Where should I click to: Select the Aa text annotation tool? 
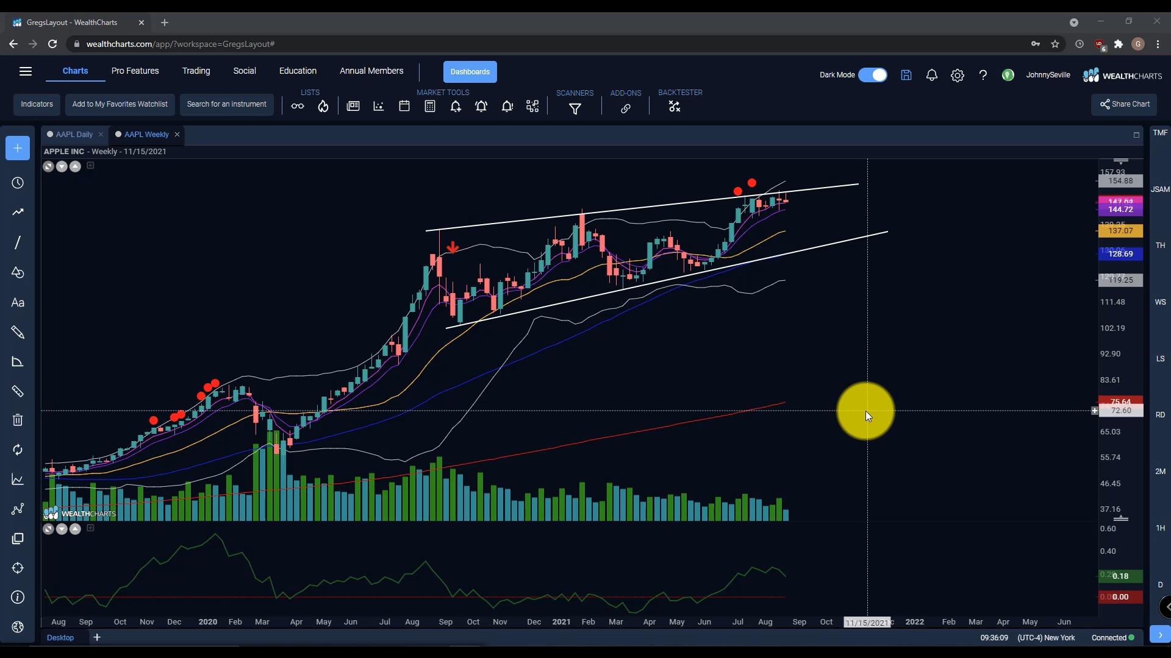click(x=18, y=303)
